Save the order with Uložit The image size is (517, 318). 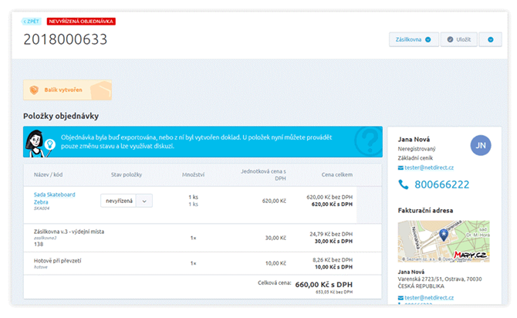click(x=460, y=39)
